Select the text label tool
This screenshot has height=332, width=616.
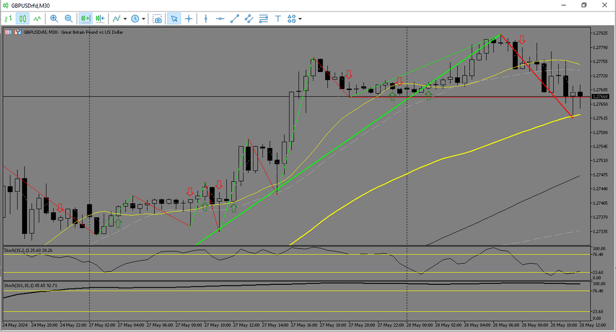pyautogui.click(x=278, y=19)
